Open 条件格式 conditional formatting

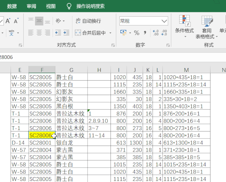tap(184, 26)
